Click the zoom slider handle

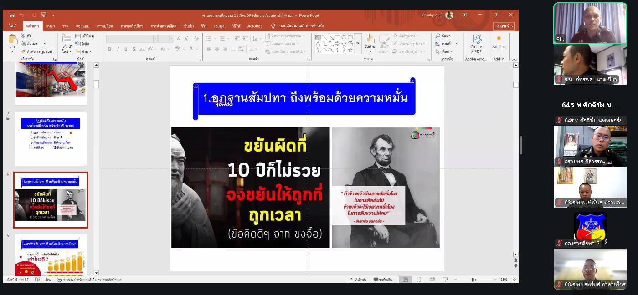pyautogui.click(x=473, y=280)
